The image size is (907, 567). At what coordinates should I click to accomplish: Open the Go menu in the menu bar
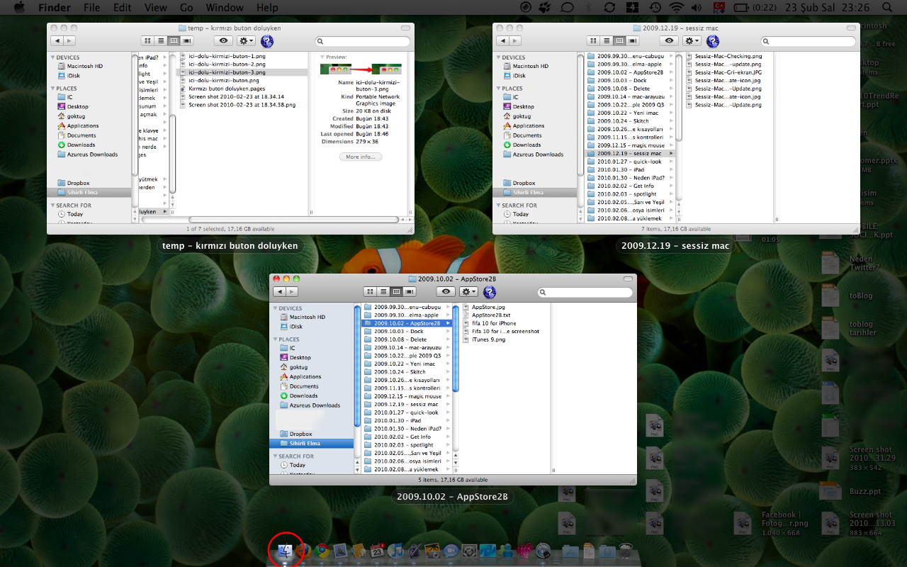click(186, 8)
